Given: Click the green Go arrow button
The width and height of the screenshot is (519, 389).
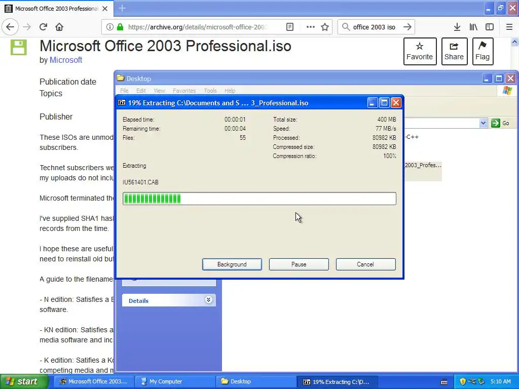Looking at the screenshot, I should tap(496, 123).
